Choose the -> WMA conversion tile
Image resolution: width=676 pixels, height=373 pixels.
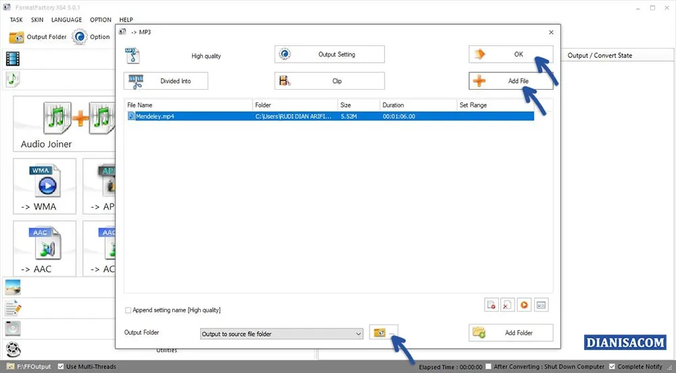(45, 186)
